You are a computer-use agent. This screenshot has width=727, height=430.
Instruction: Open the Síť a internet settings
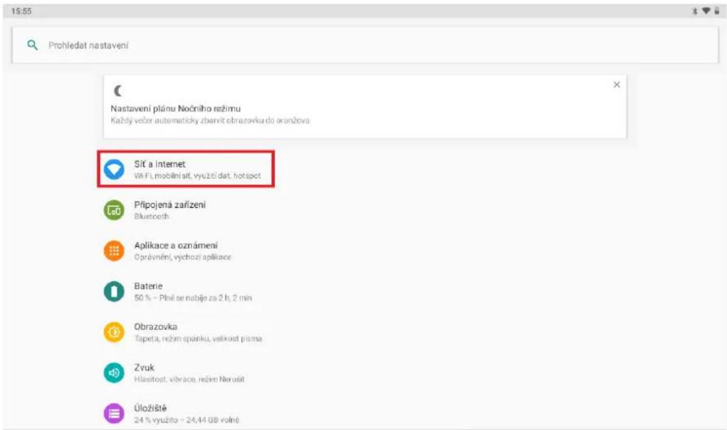[x=186, y=169]
